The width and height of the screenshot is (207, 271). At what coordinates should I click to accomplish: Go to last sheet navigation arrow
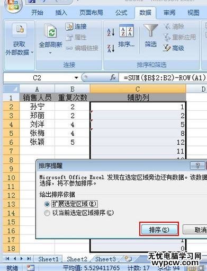[x=29, y=259]
